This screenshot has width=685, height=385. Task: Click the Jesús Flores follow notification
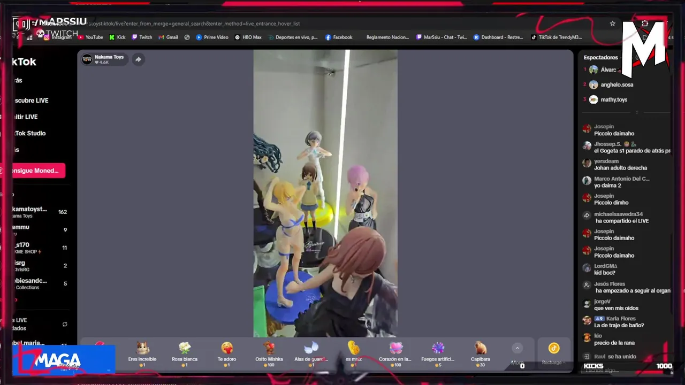click(x=626, y=287)
